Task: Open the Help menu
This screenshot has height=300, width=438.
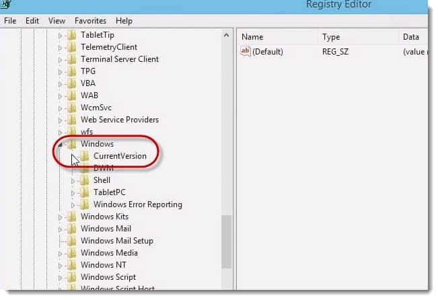Action: click(124, 21)
